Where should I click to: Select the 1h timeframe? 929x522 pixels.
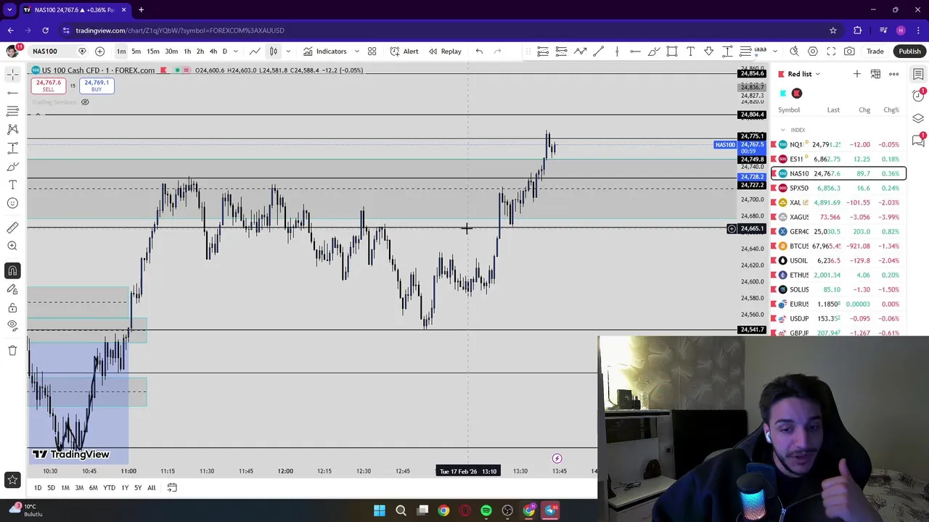click(x=187, y=51)
